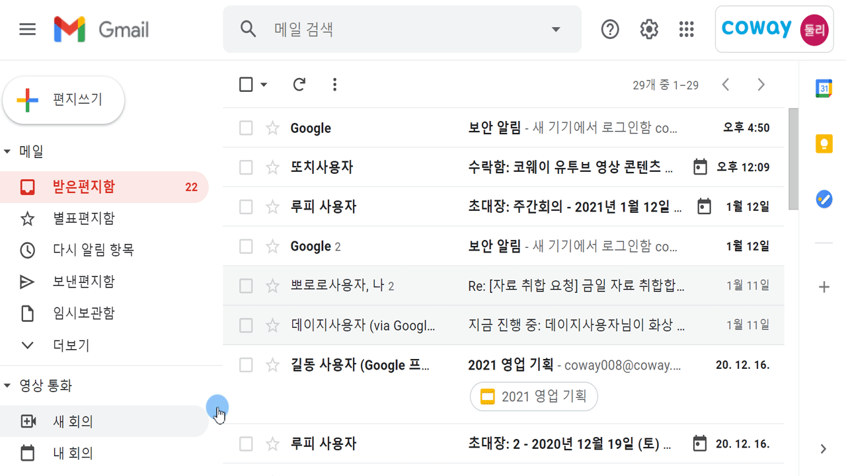Open settings gear icon
Viewport: 846px width, 476px height.
pyautogui.click(x=649, y=29)
